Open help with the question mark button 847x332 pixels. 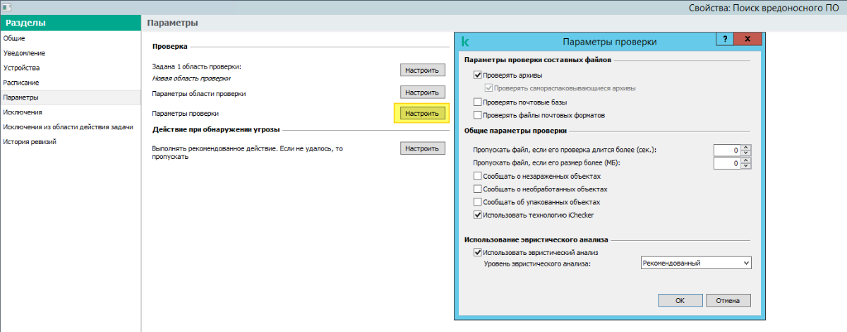[725, 39]
